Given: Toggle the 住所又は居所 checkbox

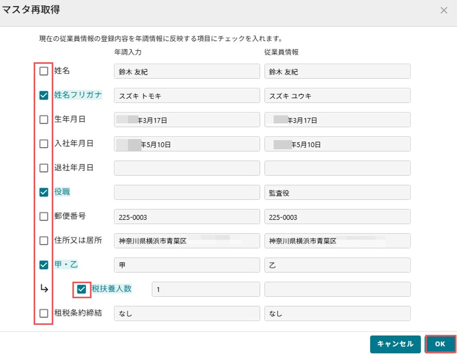Looking at the screenshot, I should 44,241.
